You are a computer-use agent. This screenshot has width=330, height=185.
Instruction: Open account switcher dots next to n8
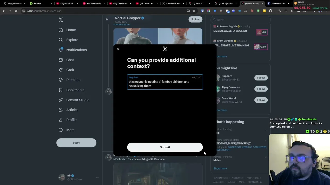97,177
